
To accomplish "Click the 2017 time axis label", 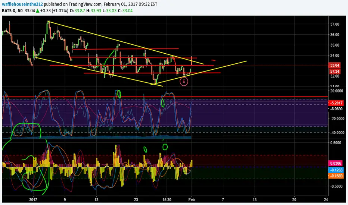I will [x=33, y=199].
